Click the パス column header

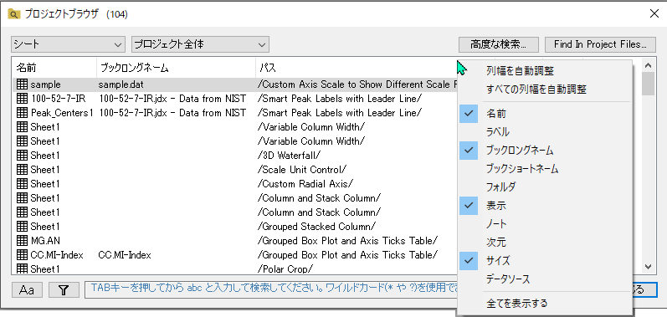[357, 68]
